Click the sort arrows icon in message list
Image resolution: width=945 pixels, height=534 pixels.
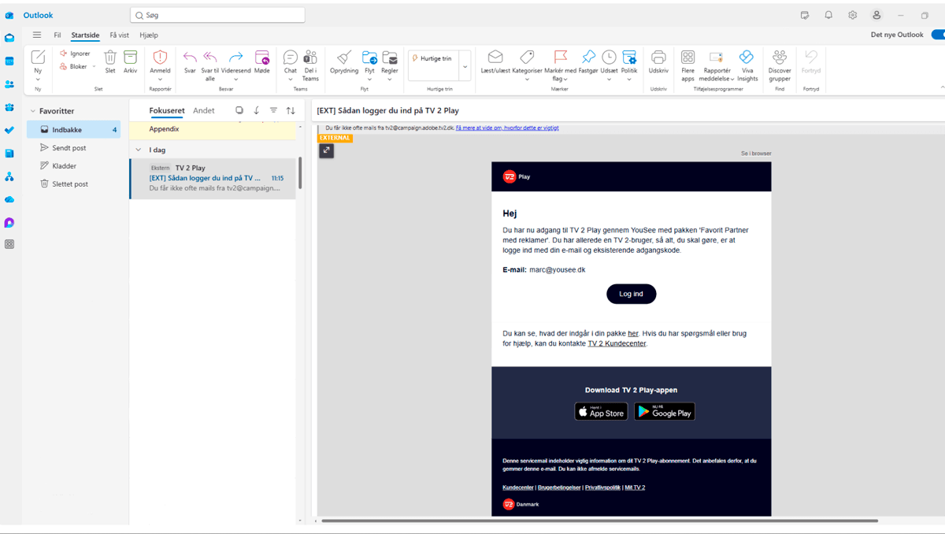(291, 110)
